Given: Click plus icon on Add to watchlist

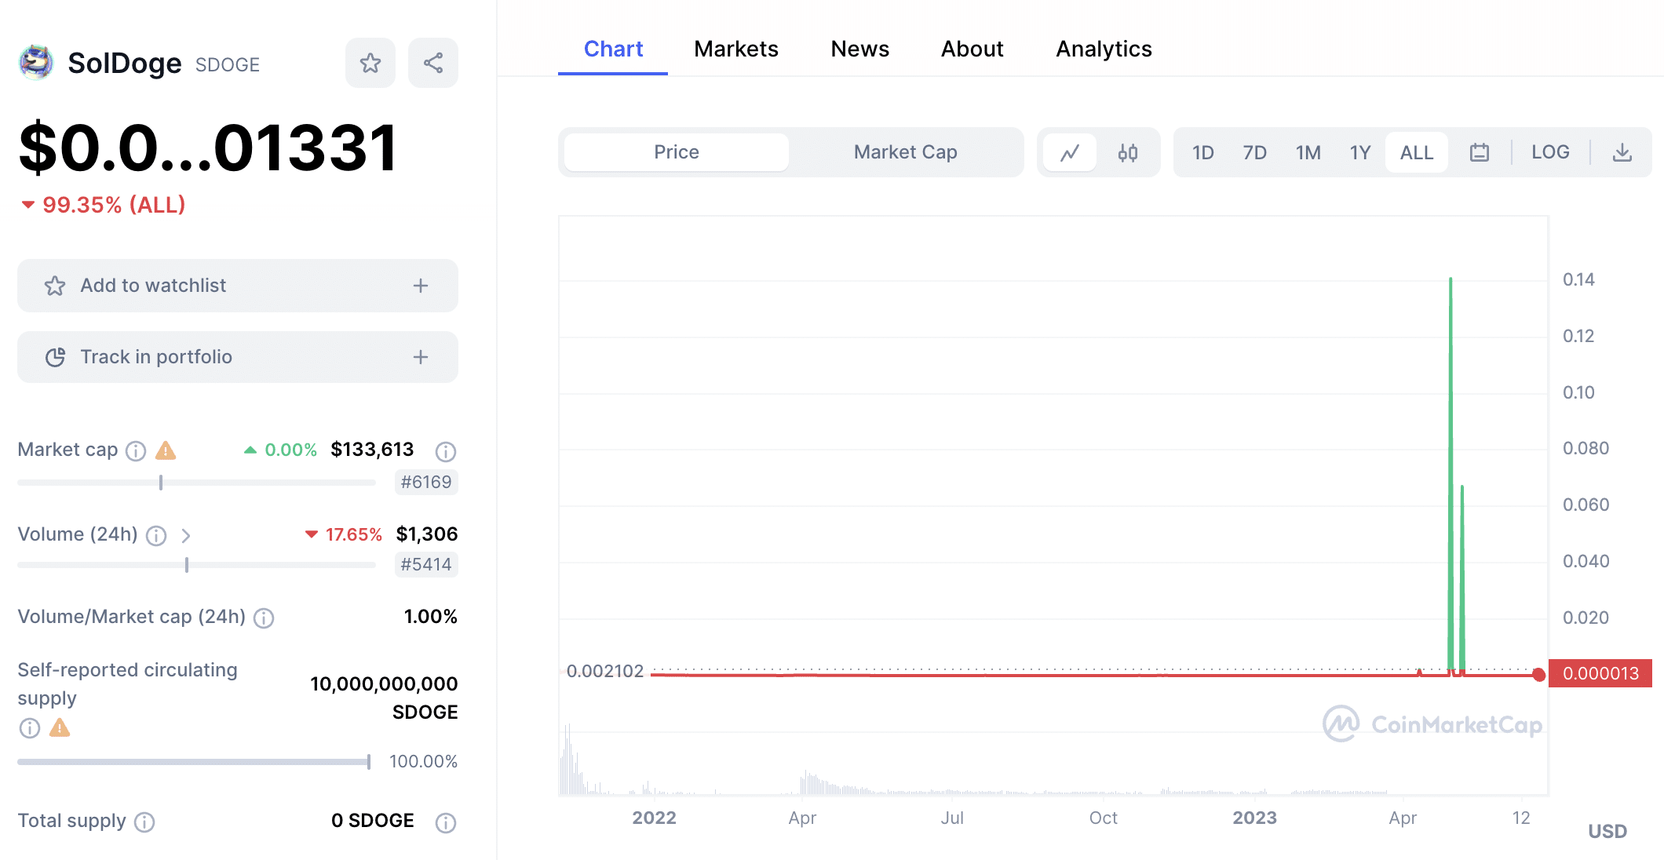Looking at the screenshot, I should coord(421,286).
